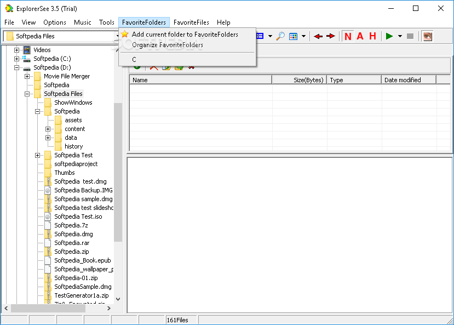Image resolution: width=454 pixels, height=325 pixels.
Task: Click Softpedia Test.iso disc icon
Action: coord(48,216)
